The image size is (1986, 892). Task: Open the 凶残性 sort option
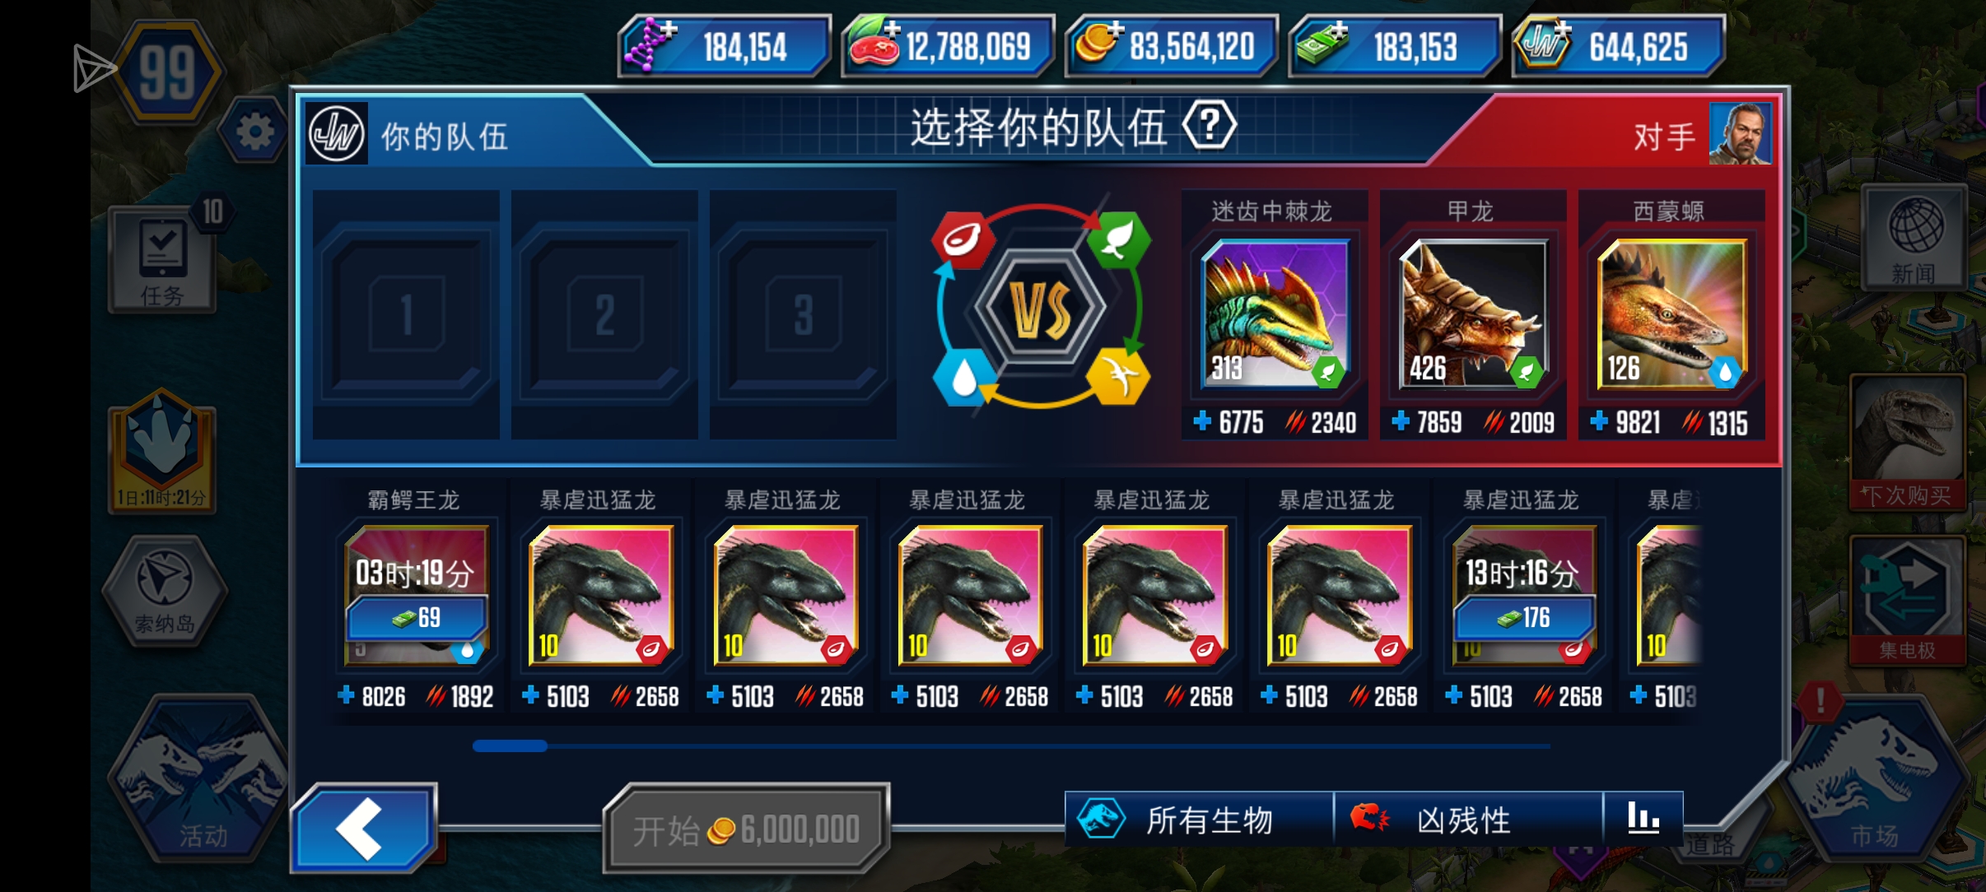[x=1468, y=819]
